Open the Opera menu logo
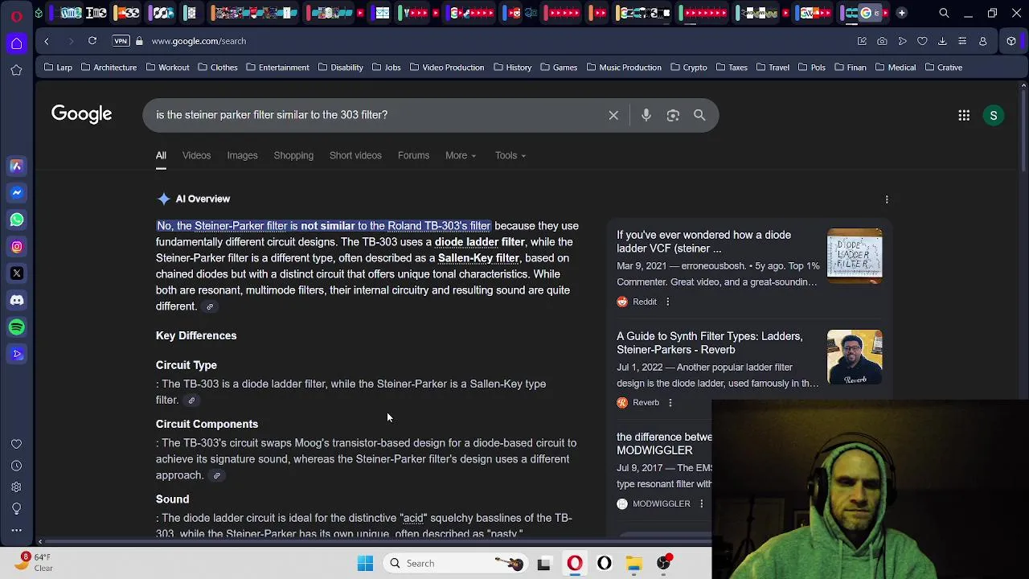 (x=16, y=15)
